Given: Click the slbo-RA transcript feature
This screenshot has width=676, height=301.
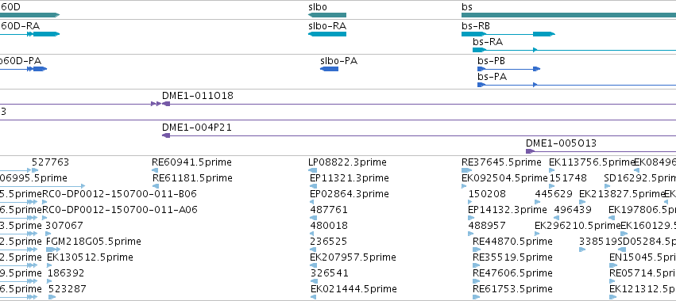Looking at the screenshot, I should 327,34.
